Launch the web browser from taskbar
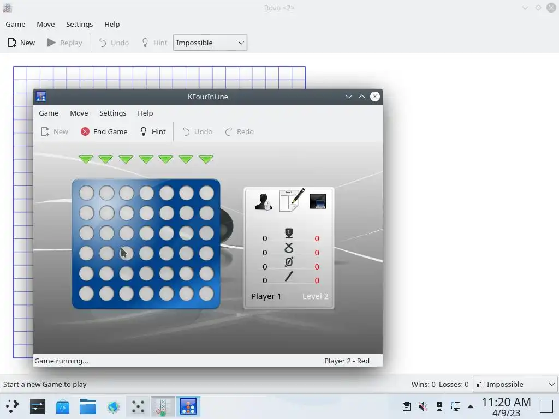559x419 pixels. [x=113, y=406]
